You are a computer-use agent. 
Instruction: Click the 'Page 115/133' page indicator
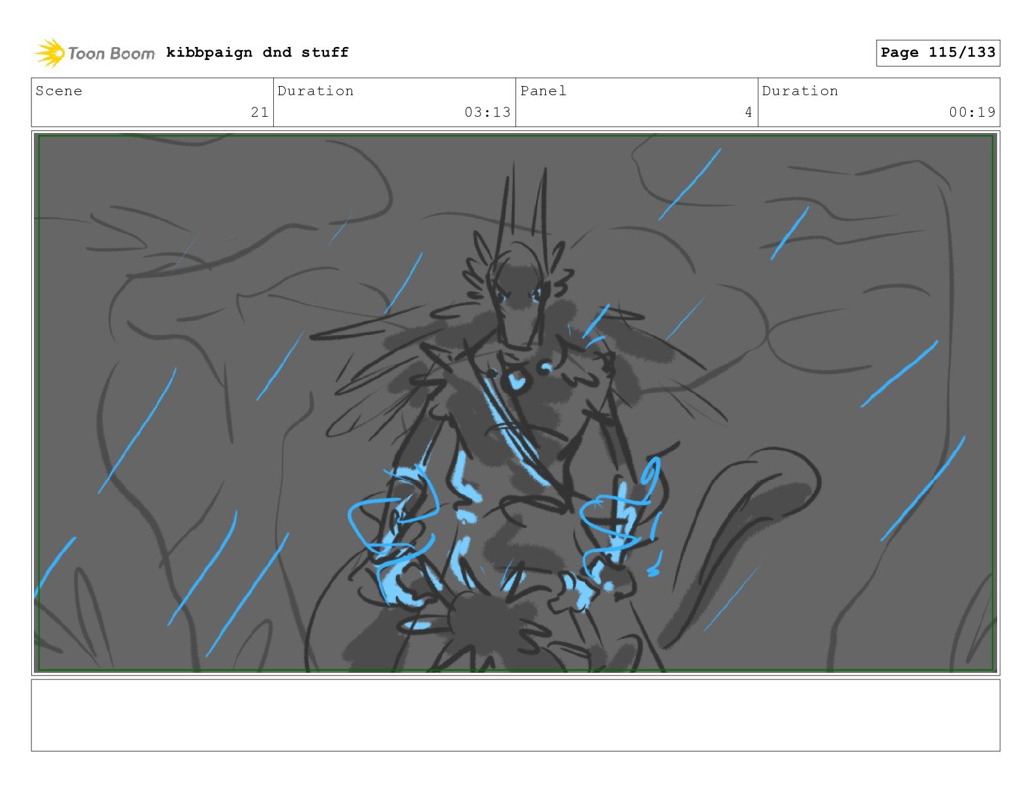click(938, 53)
